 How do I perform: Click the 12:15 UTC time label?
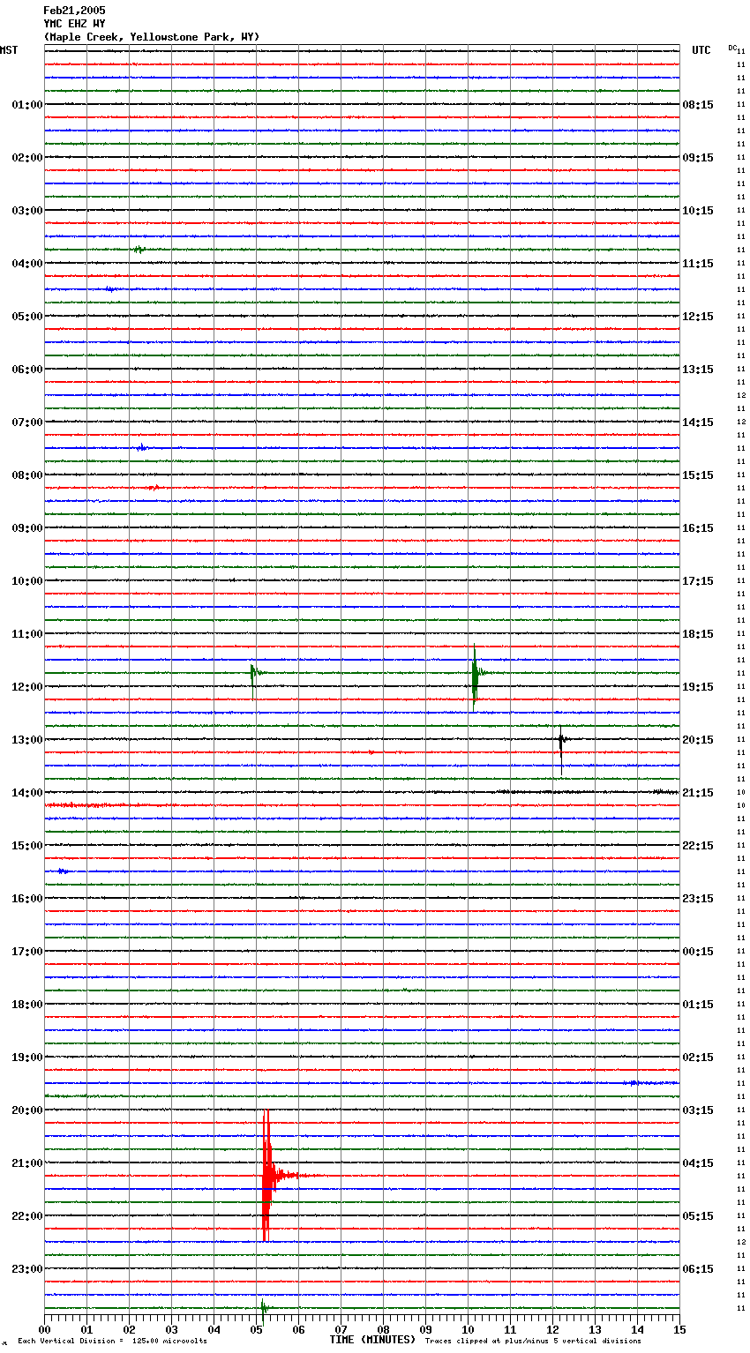698,317
